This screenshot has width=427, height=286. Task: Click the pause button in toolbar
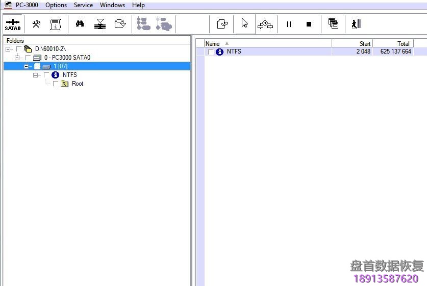289,24
